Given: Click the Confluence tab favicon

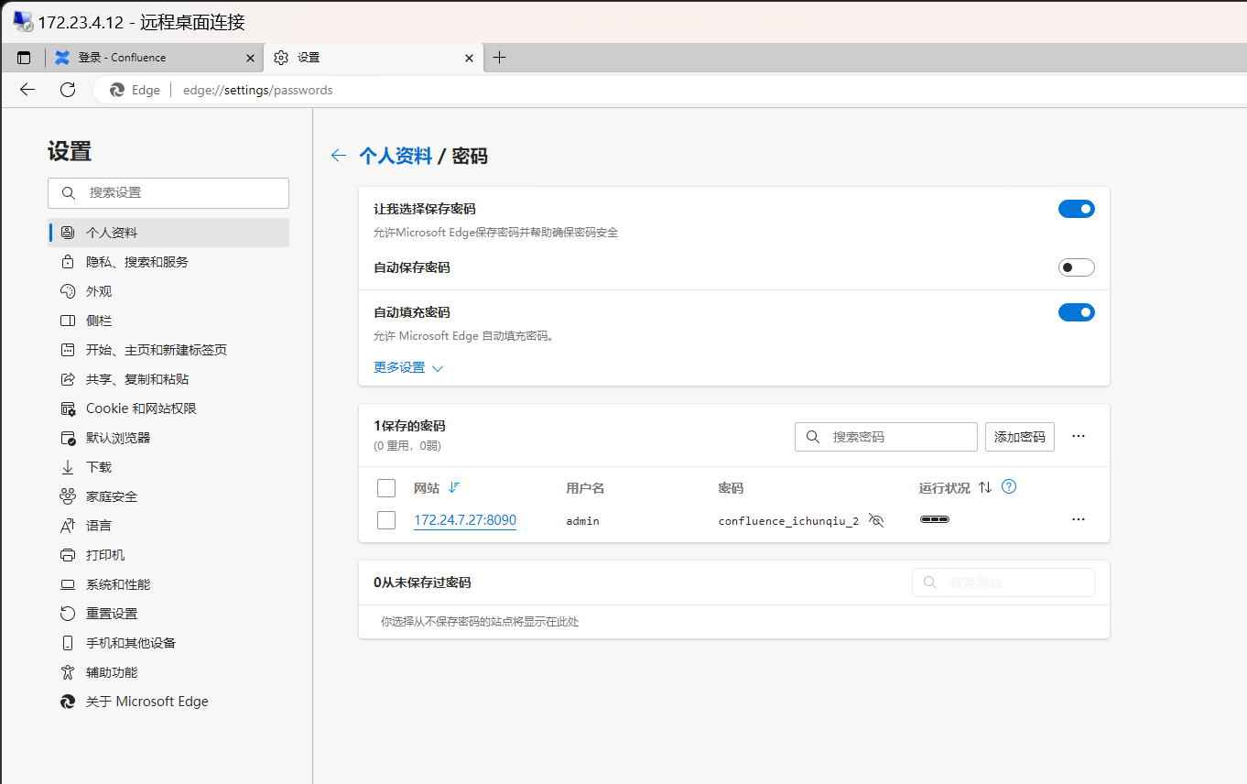Looking at the screenshot, I should (62, 58).
